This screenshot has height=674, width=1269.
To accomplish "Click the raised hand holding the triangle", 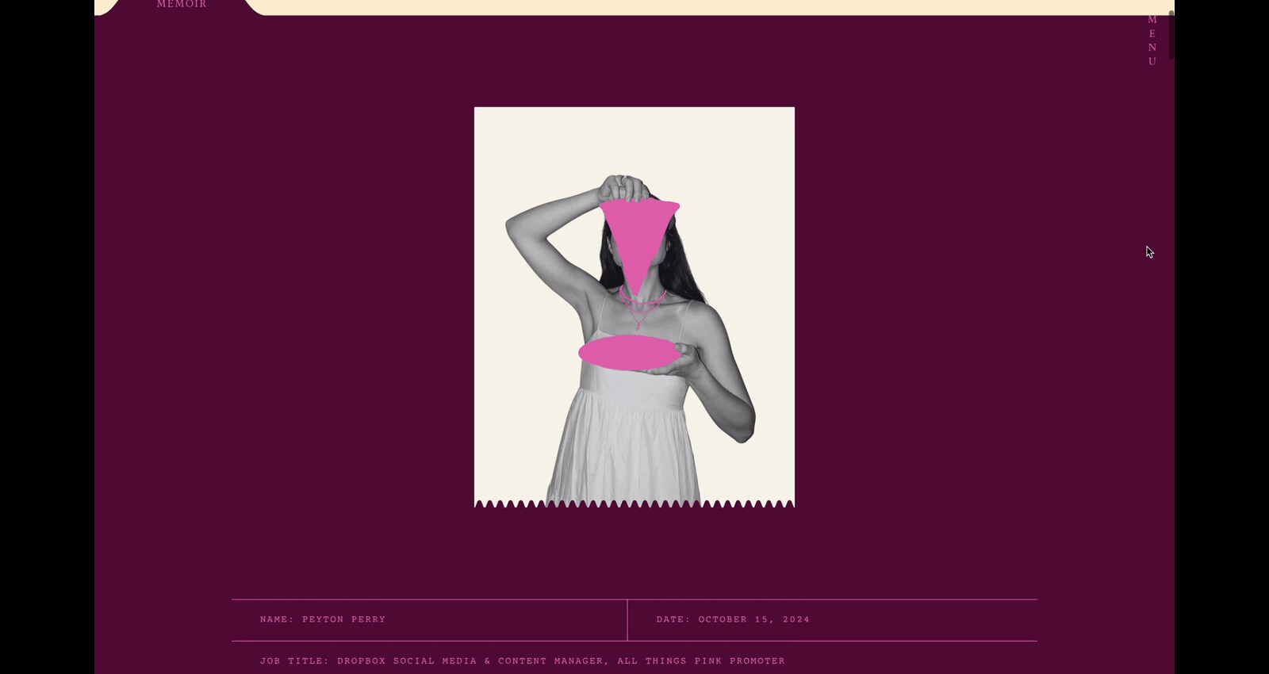I will (x=623, y=188).
